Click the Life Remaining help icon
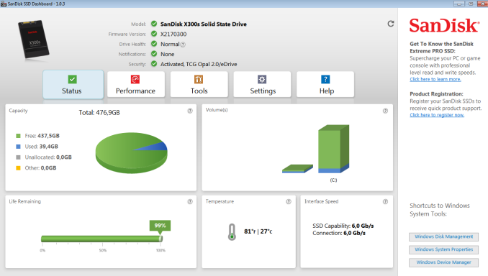The width and height of the screenshot is (488, 276). [x=190, y=201]
